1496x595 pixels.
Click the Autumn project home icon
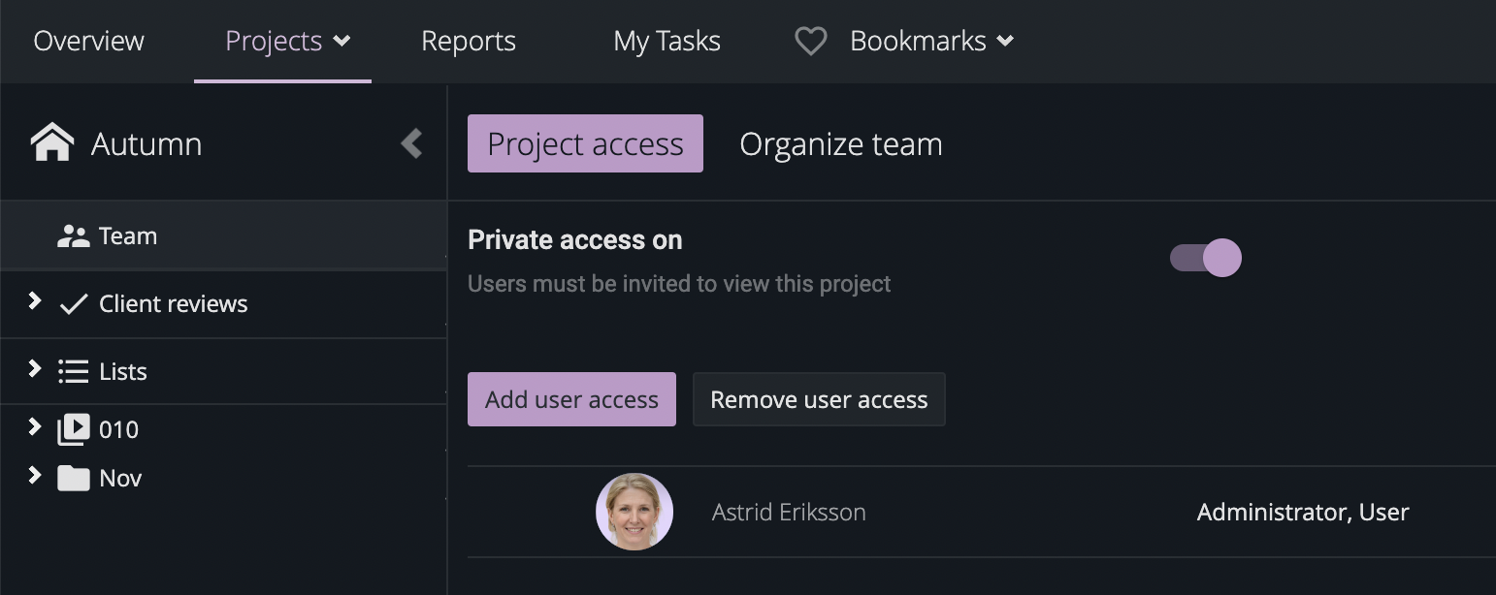(x=52, y=142)
